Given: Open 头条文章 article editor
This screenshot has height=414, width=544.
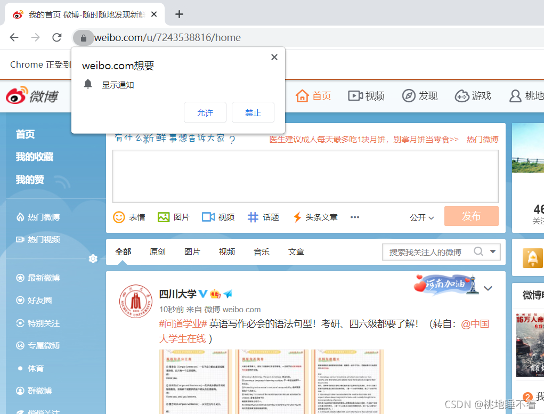Looking at the screenshot, I should (x=315, y=217).
